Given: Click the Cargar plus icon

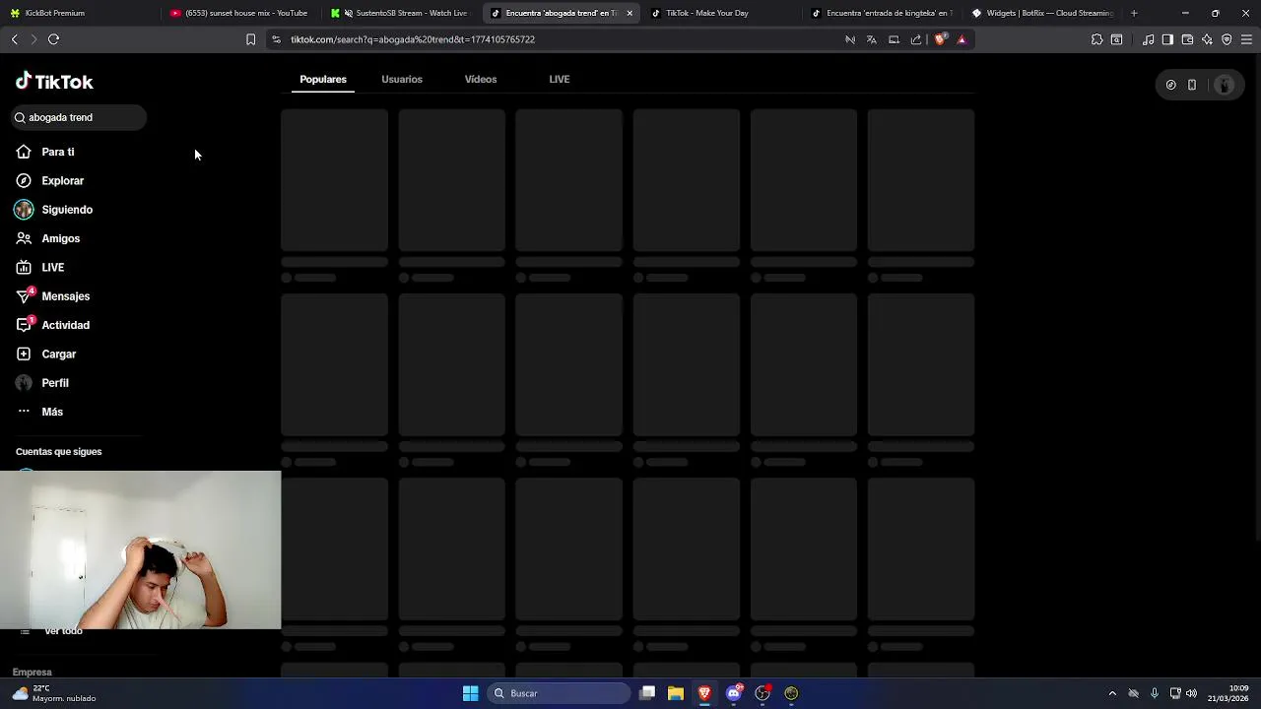Looking at the screenshot, I should click(x=24, y=354).
